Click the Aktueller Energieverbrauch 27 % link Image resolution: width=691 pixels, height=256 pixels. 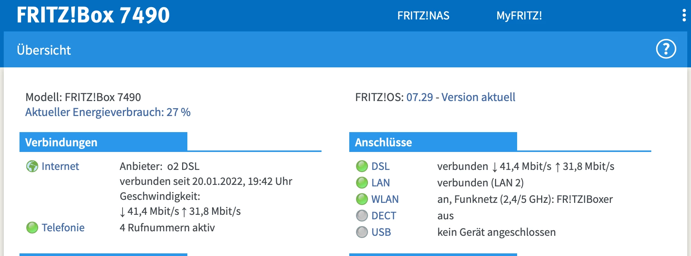(108, 112)
